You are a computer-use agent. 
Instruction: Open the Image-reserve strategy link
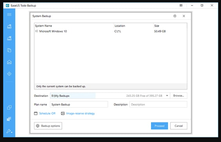coord(81,113)
